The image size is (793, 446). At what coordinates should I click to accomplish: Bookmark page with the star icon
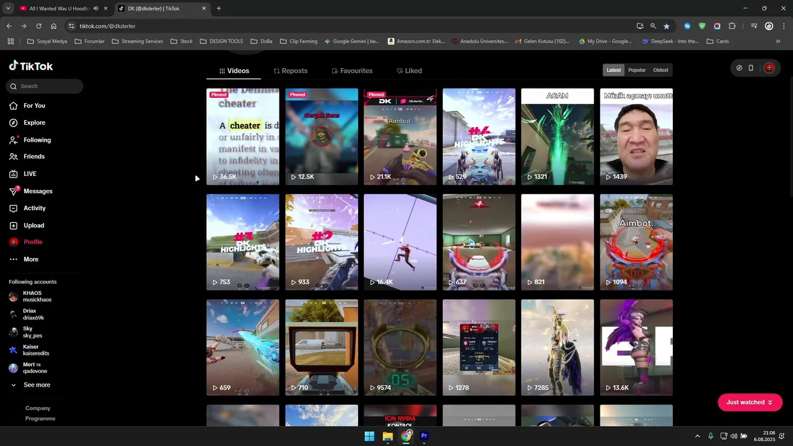pos(667,26)
